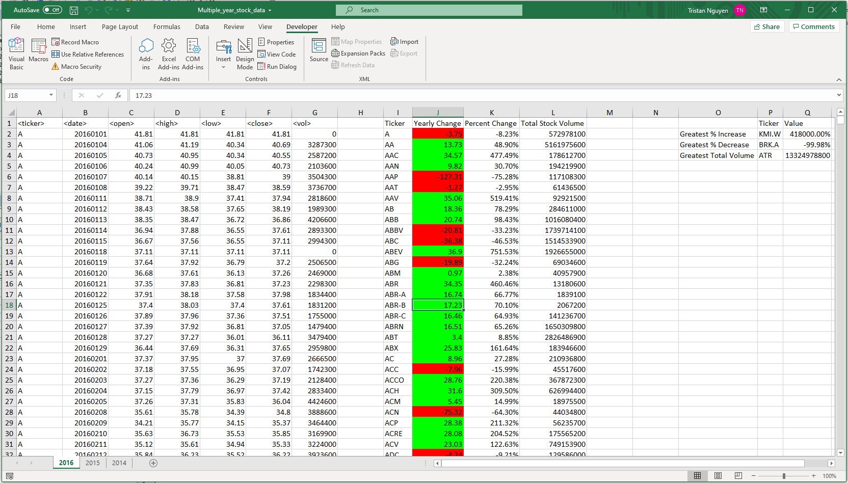
Task: Click in the formula bar
Action: [482, 95]
